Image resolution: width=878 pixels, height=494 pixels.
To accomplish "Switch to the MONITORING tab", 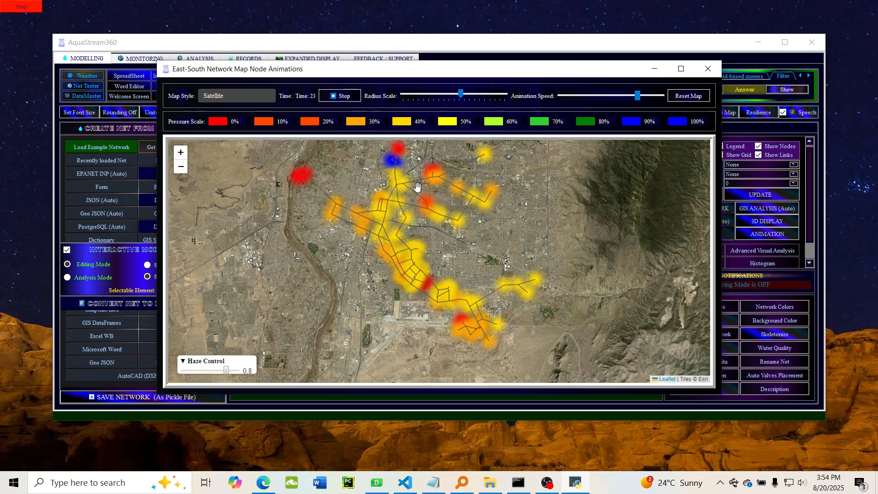I will 140,59.
